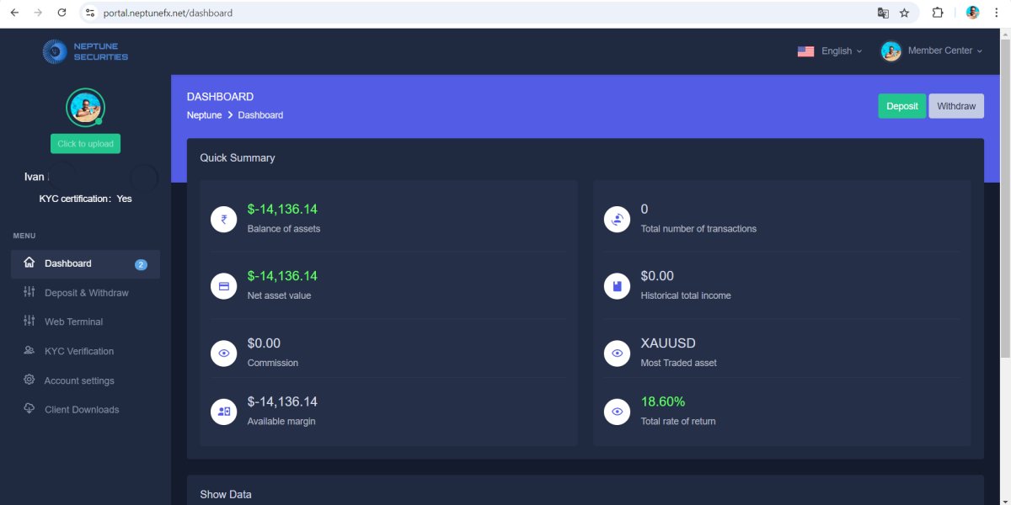The width and height of the screenshot is (1011, 505).
Task: Expand the Member Center dropdown
Action: (x=933, y=51)
